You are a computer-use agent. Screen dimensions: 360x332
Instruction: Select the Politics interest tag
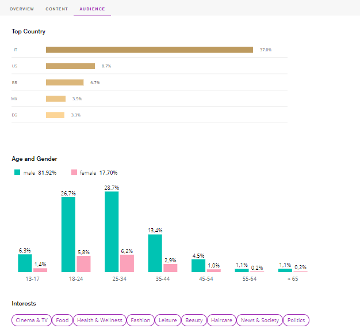click(x=296, y=320)
